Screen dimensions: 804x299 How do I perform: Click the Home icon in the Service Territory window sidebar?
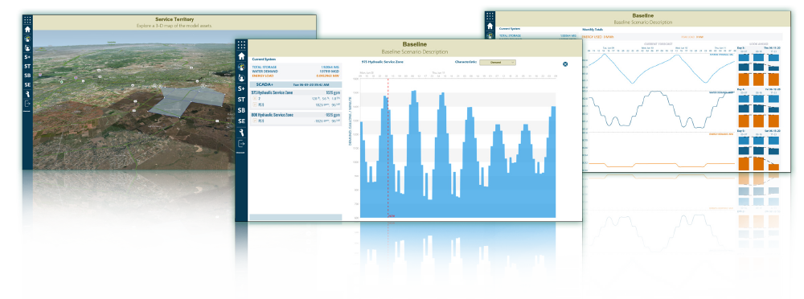click(27, 30)
